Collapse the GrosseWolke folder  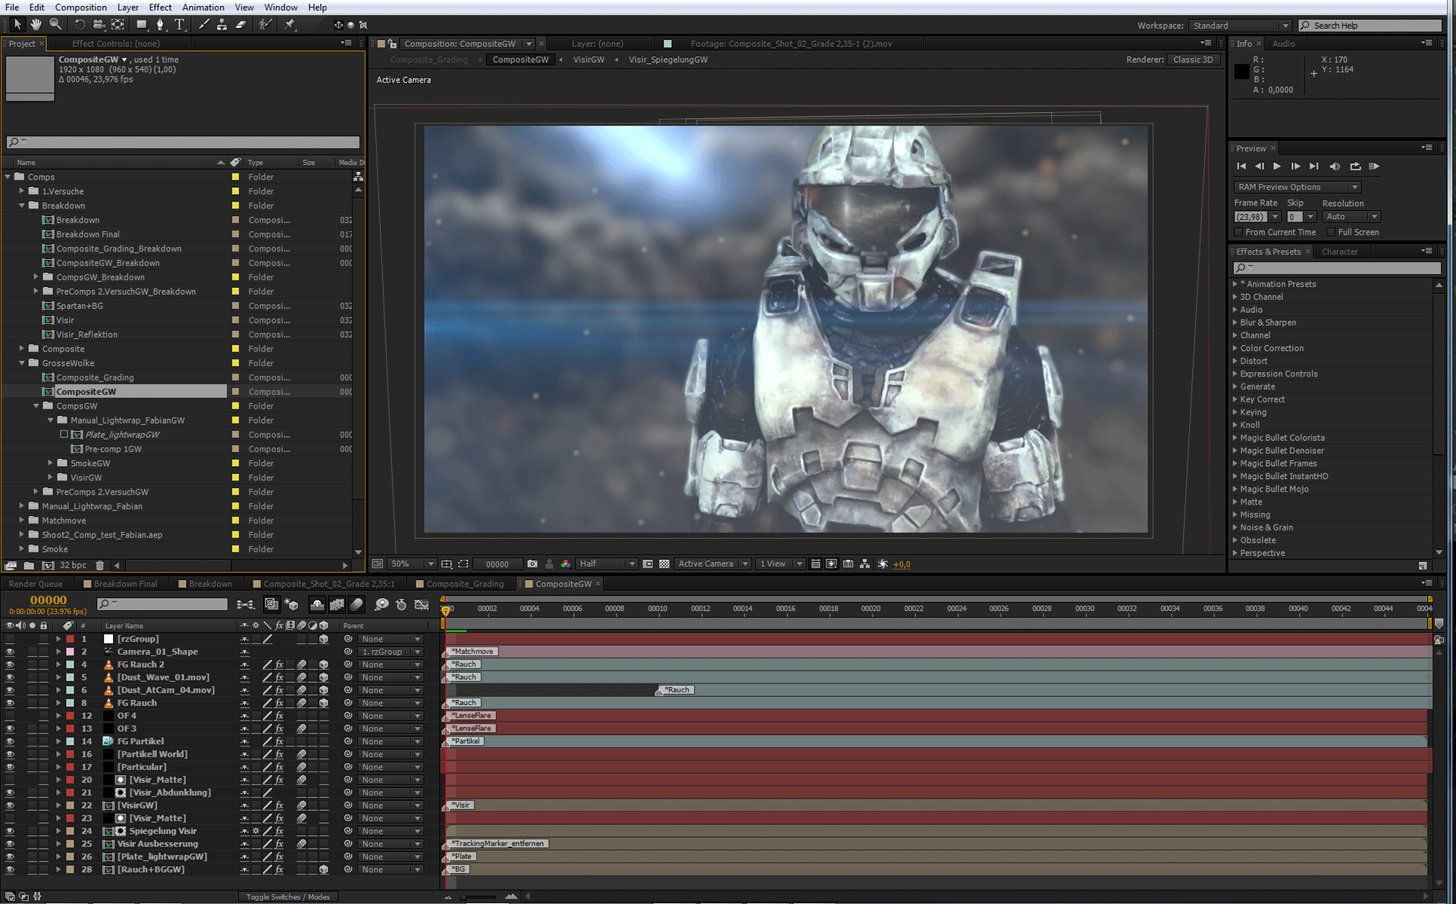22,363
